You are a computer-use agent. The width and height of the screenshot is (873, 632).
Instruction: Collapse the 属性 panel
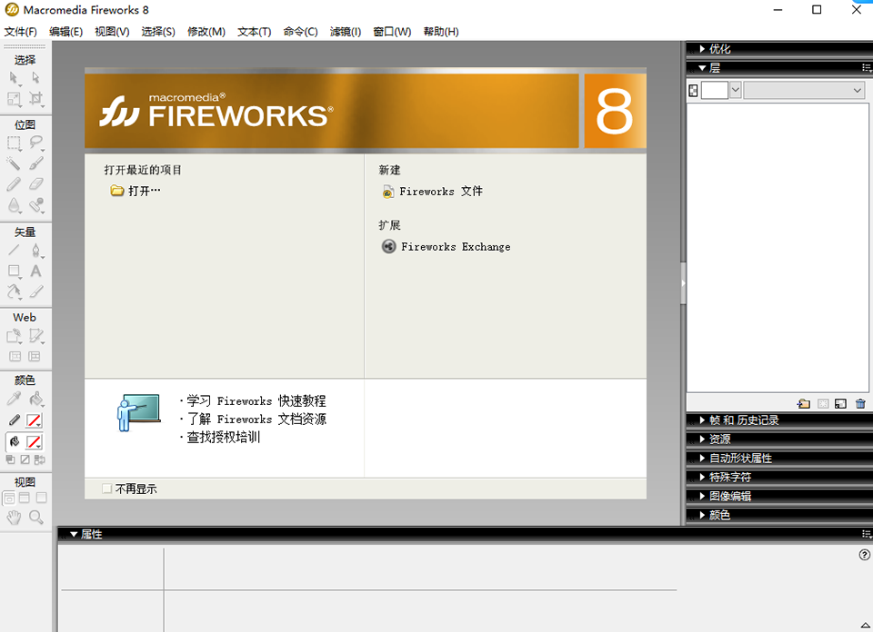(75, 534)
